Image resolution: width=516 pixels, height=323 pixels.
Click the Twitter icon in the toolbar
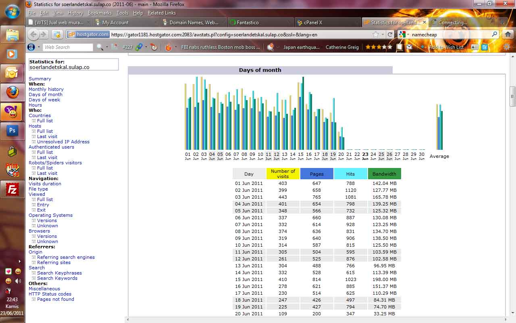(x=484, y=47)
